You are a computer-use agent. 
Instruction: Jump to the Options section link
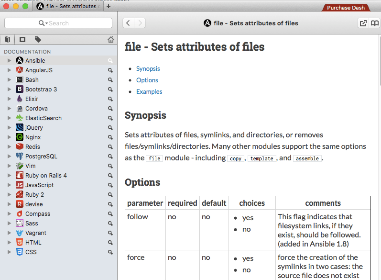(147, 80)
